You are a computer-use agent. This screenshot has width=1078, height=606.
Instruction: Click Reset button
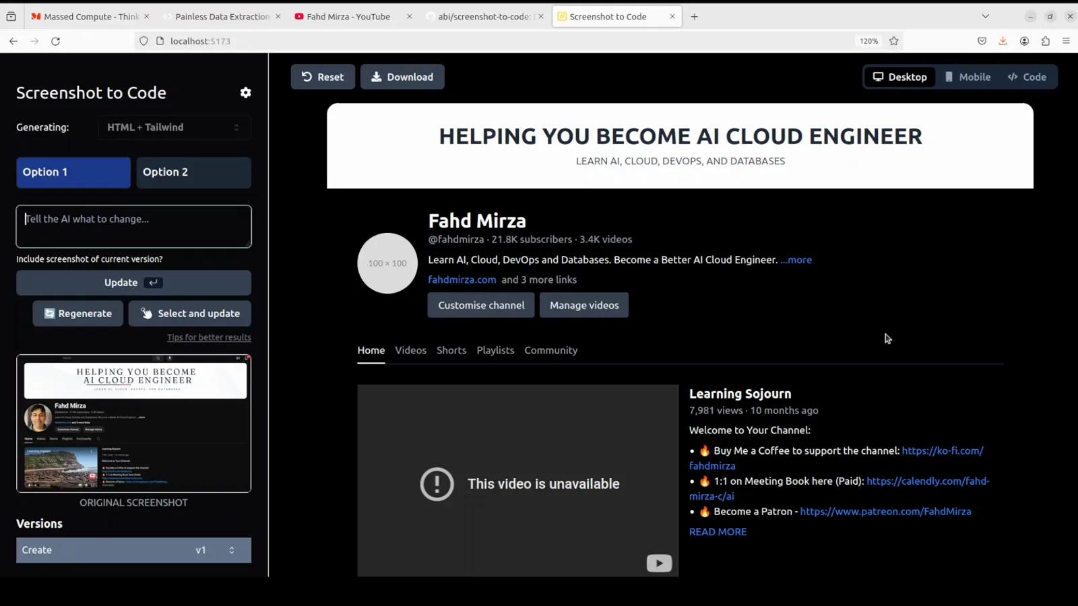coord(323,77)
